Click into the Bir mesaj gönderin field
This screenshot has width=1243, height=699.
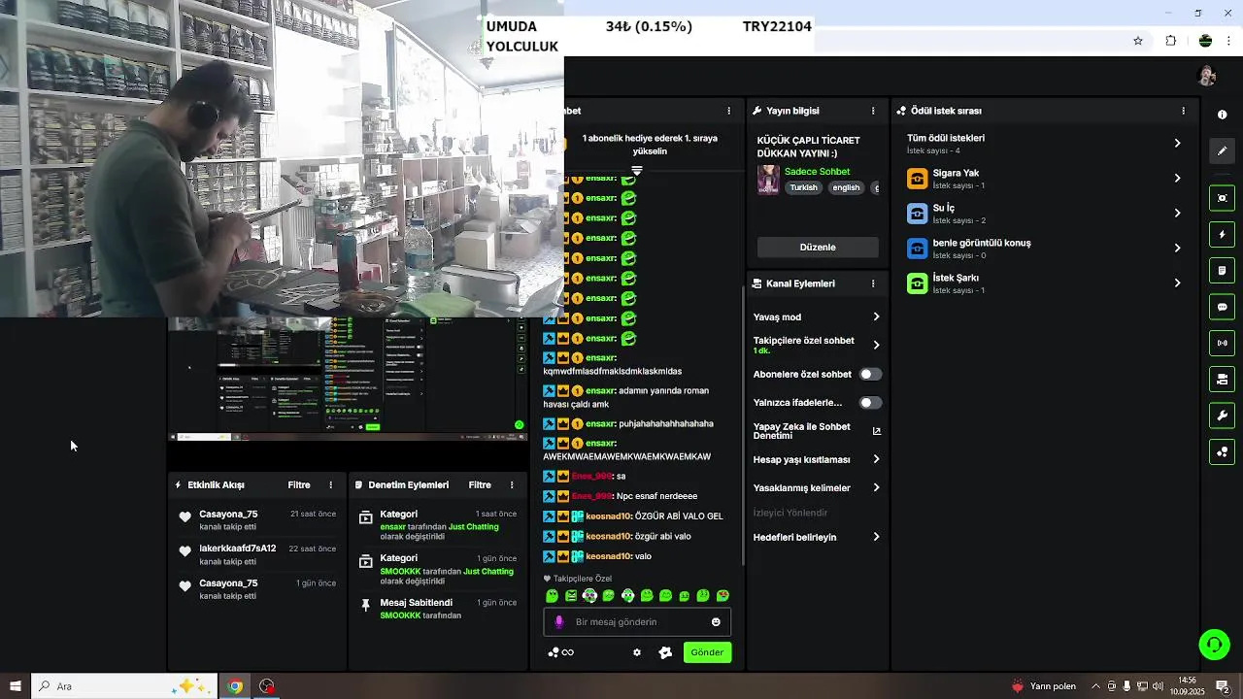[637, 622]
